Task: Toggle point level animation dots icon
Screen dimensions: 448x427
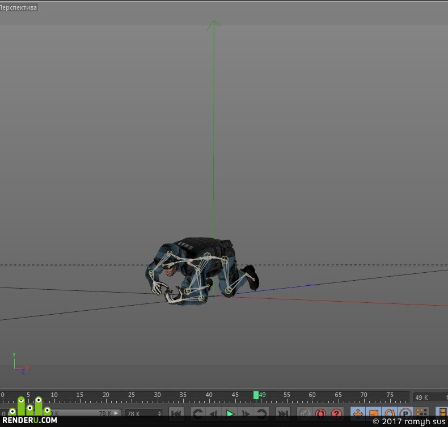Action: click(x=421, y=413)
